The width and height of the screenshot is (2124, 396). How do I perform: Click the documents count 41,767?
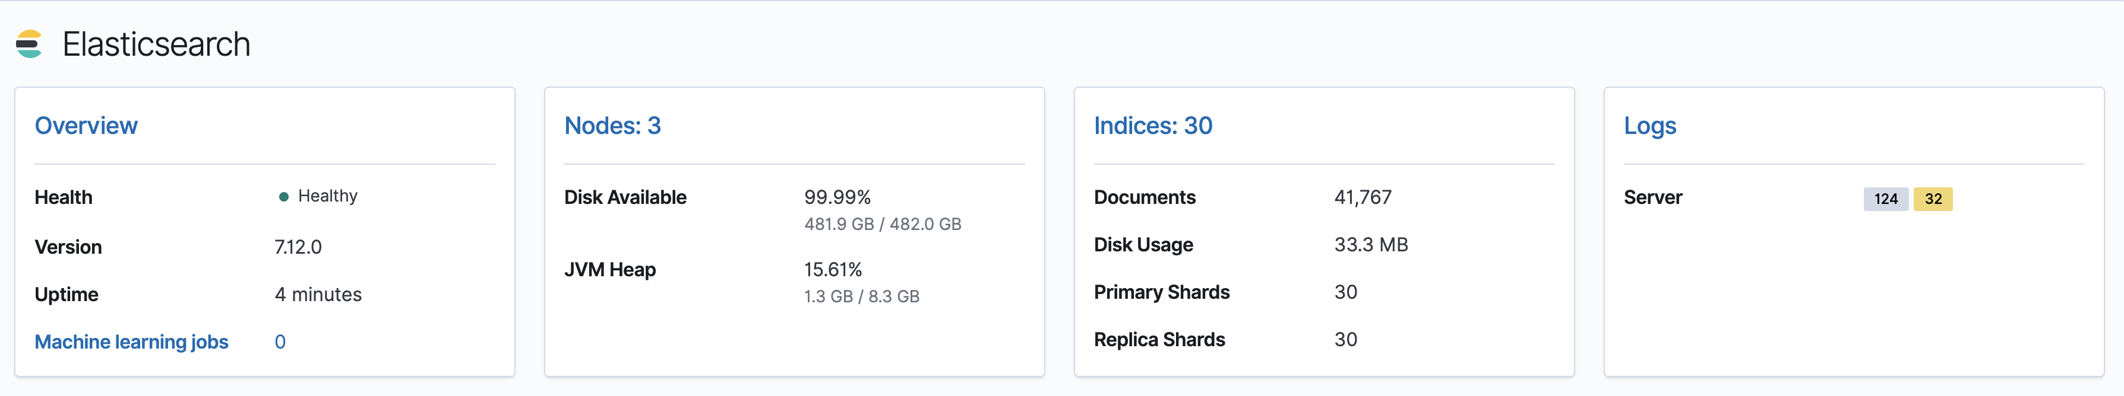click(x=1362, y=197)
